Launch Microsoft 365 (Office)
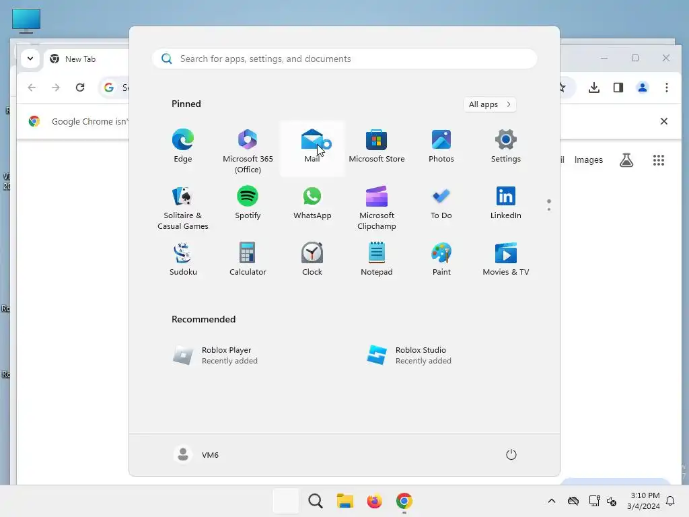 [x=248, y=151]
